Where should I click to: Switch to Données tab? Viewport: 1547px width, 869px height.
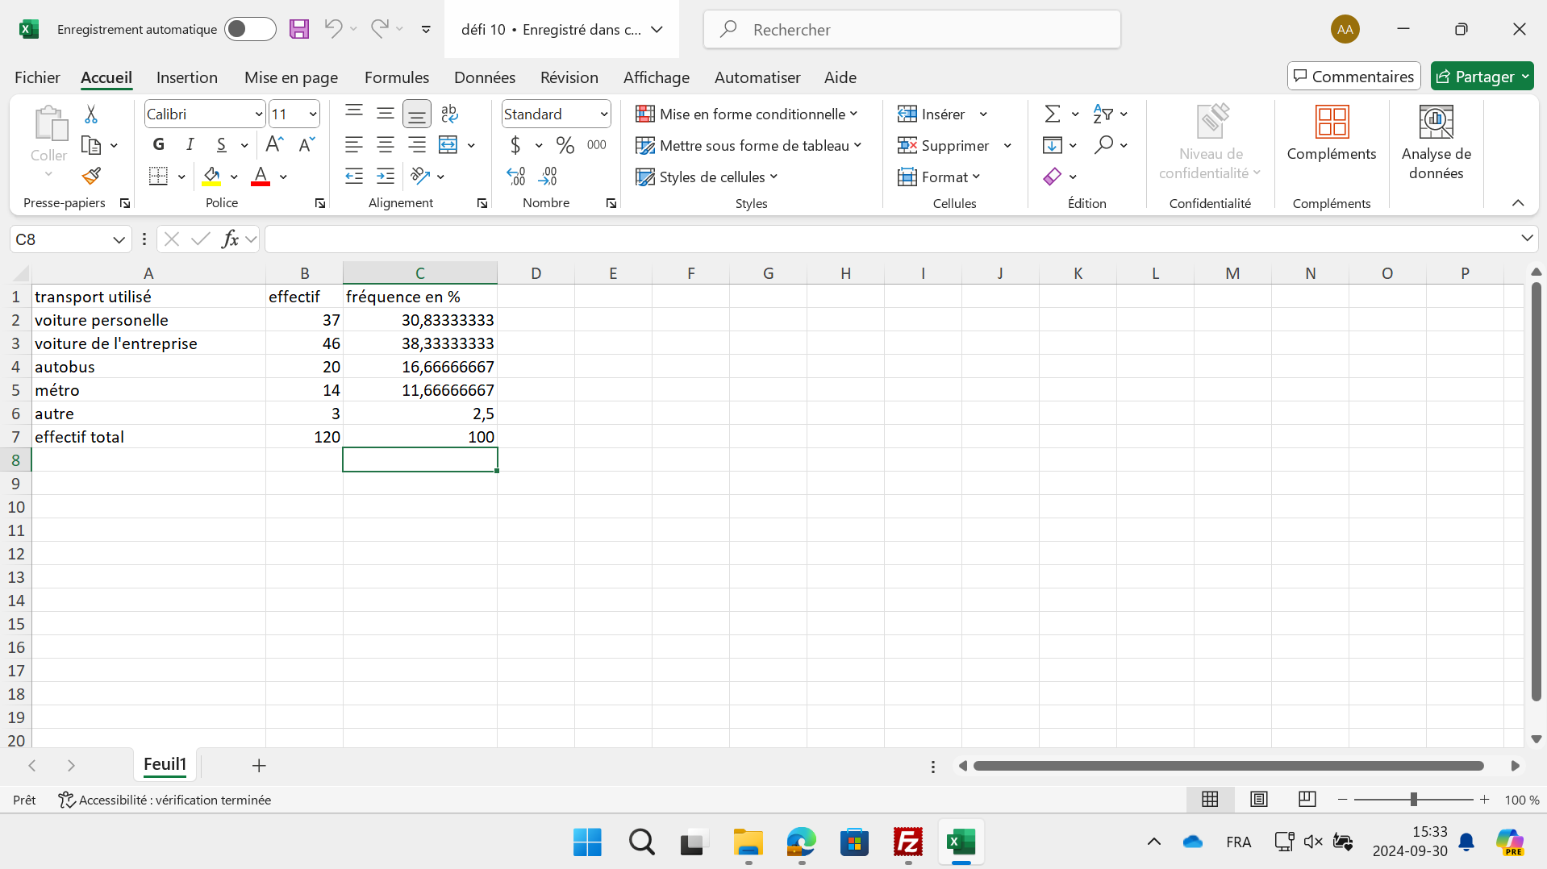(485, 77)
